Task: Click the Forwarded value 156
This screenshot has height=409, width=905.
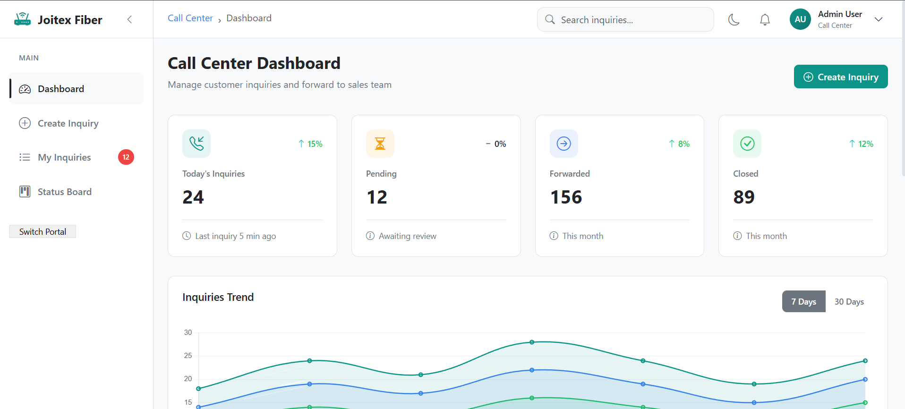Action: [x=566, y=197]
